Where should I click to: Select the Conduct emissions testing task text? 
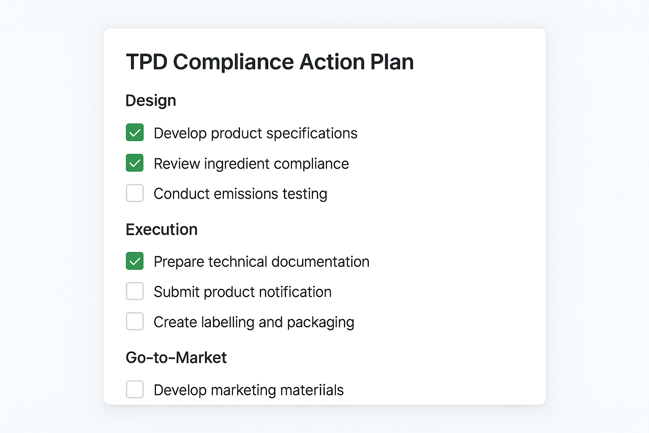pyautogui.click(x=240, y=193)
